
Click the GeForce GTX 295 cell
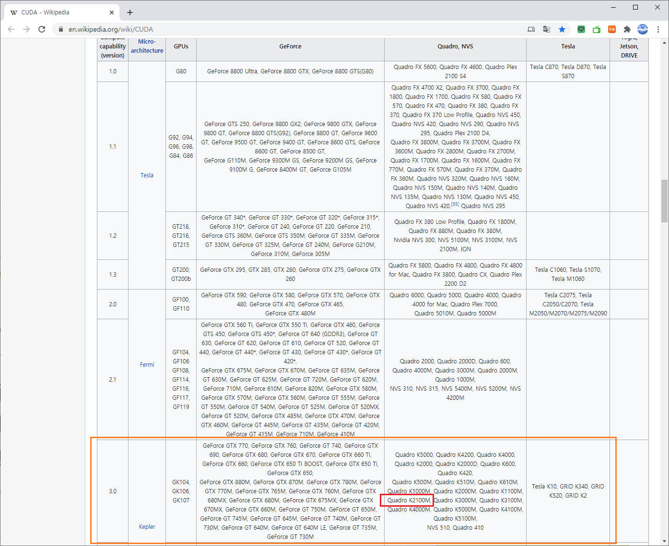pyautogui.click(x=290, y=275)
